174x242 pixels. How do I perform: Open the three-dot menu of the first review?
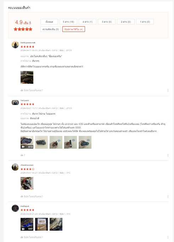point(168,90)
